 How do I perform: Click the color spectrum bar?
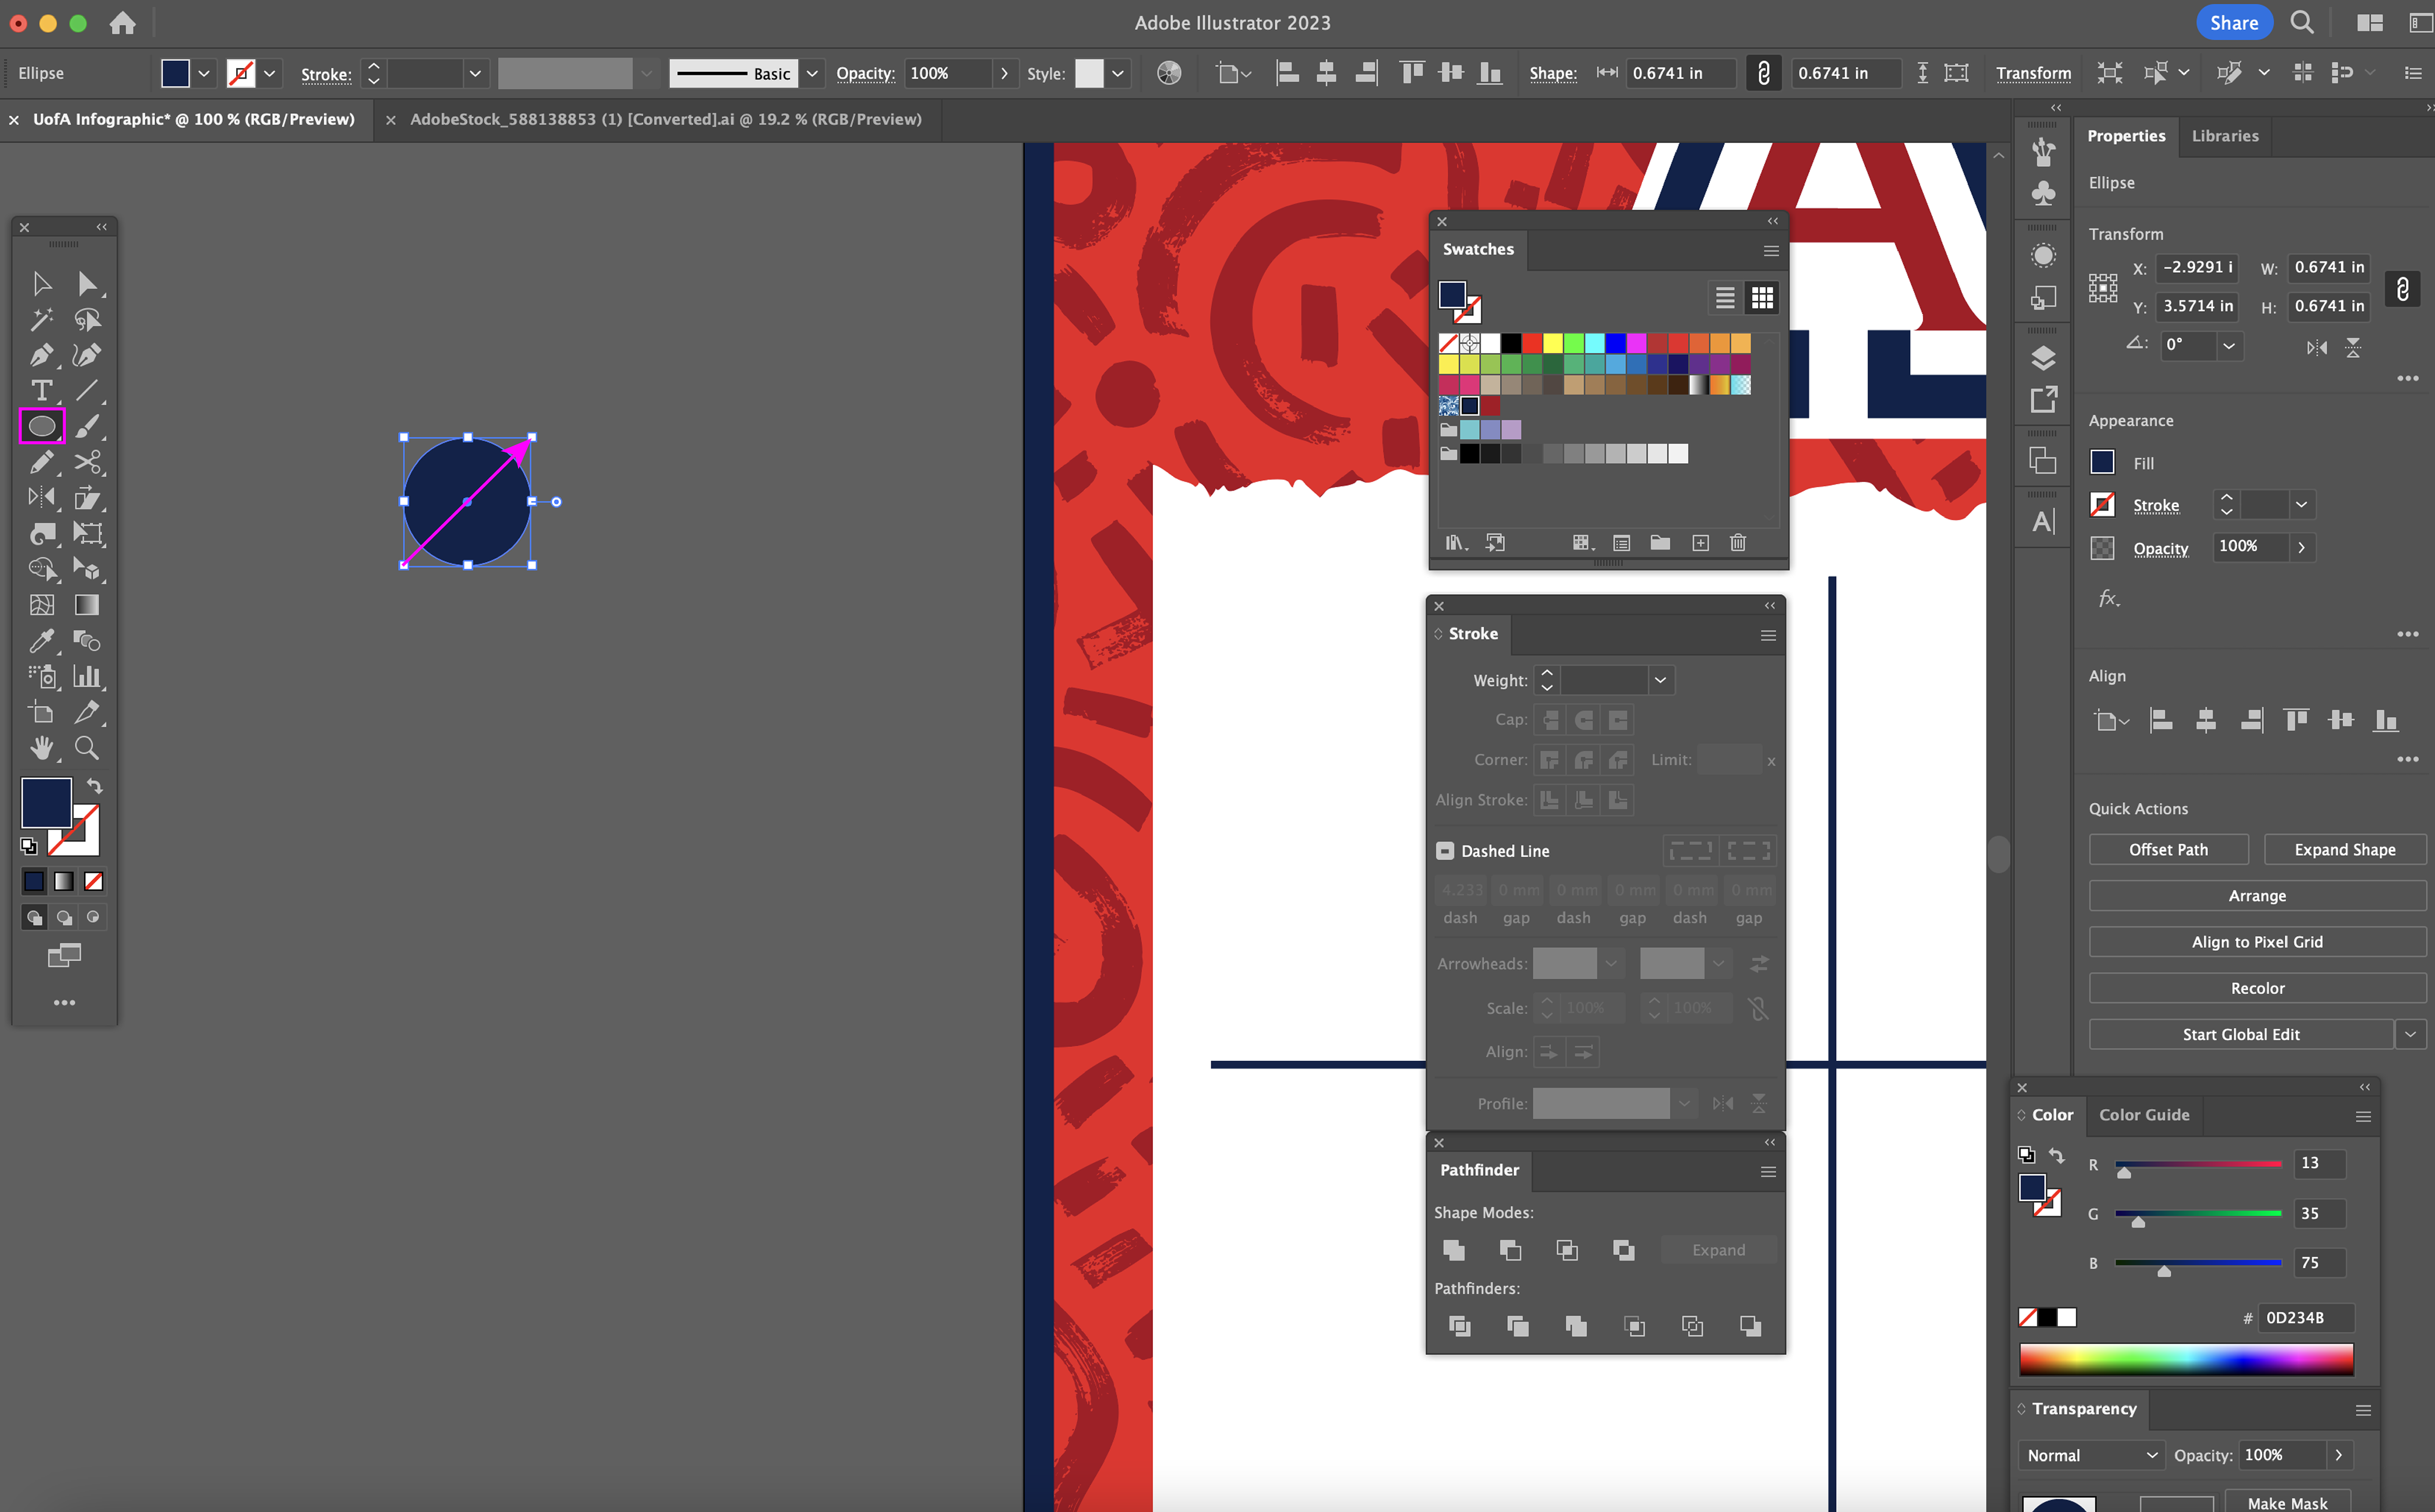(2185, 1360)
